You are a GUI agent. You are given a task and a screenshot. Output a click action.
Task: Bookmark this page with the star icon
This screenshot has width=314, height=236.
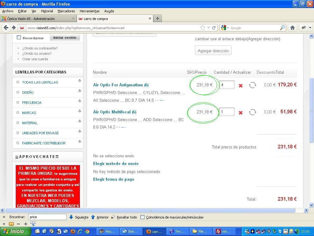(x=203, y=28)
